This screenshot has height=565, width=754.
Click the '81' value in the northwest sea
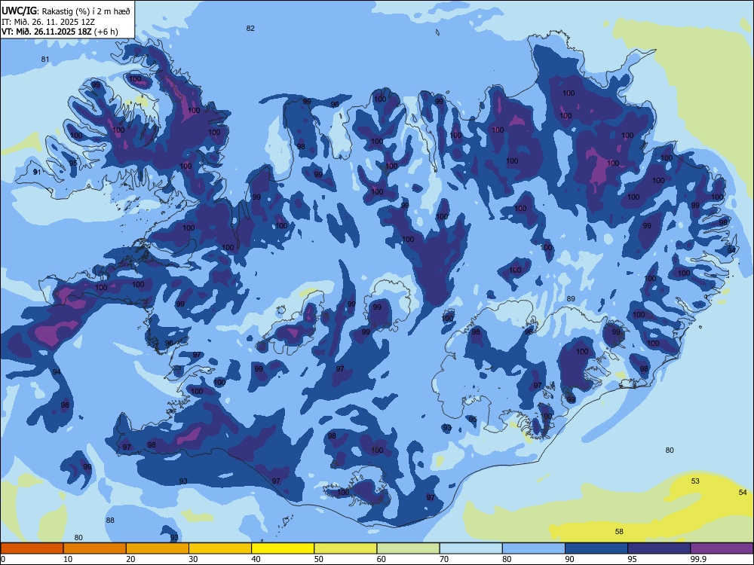44,59
